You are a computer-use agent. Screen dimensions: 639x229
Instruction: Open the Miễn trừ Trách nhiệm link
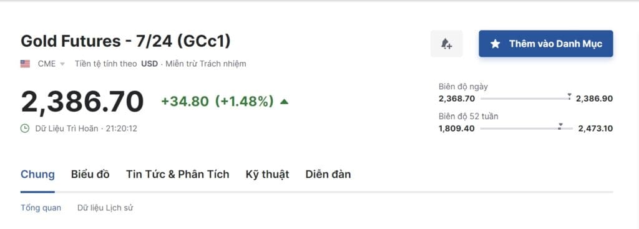click(x=206, y=64)
